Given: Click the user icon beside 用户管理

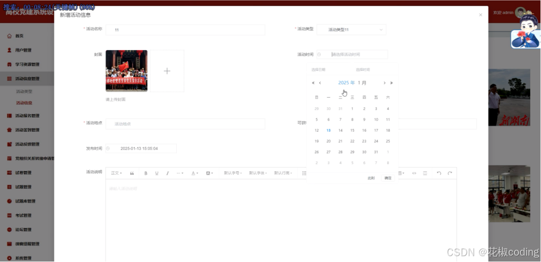Looking at the screenshot, I should click(x=9, y=50).
